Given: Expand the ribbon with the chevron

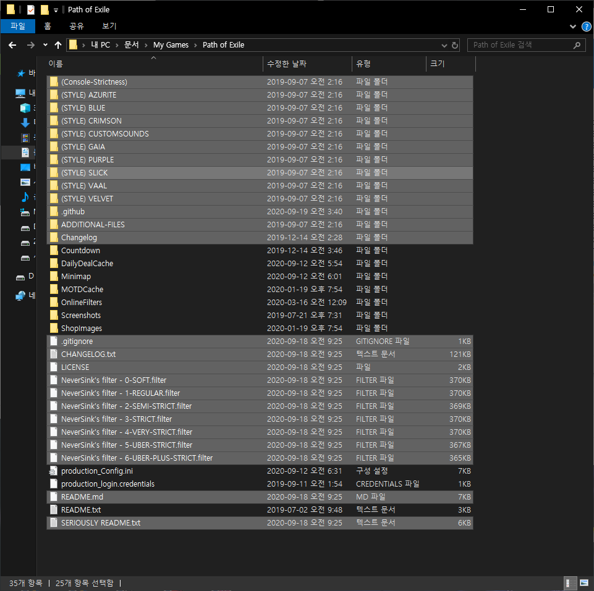Looking at the screenshot, I should pyautogui.click(x=573, y=27).
